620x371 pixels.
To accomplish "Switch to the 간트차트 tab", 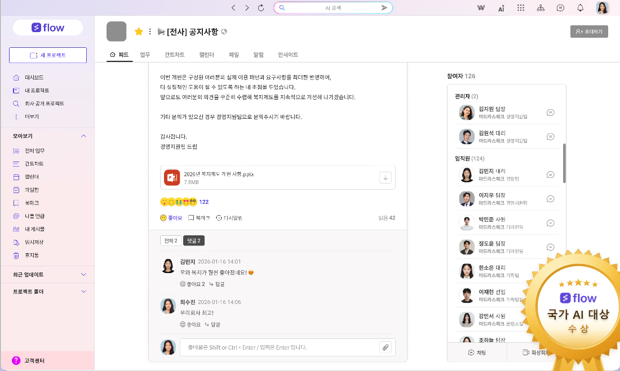I will coord(174,55).
